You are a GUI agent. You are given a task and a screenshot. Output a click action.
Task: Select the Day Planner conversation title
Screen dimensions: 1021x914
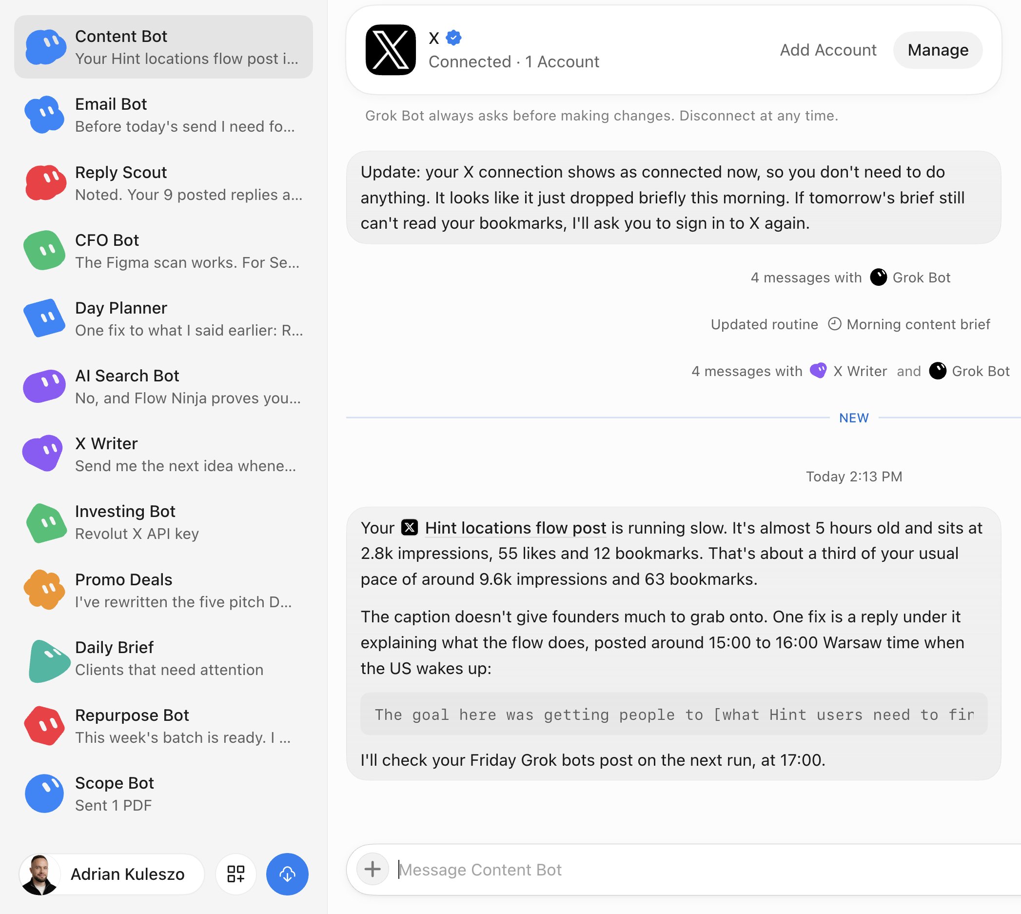click(x=121, y=308)
